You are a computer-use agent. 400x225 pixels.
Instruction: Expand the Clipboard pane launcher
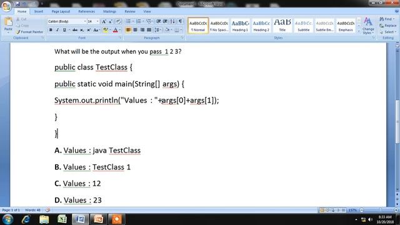42,37
